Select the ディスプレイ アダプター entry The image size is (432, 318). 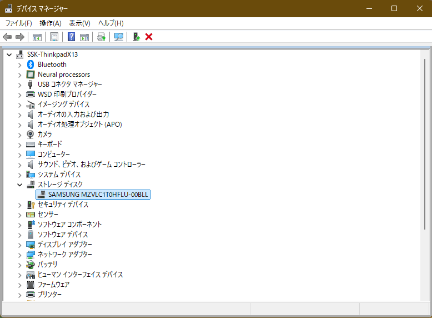pos(64,245)
